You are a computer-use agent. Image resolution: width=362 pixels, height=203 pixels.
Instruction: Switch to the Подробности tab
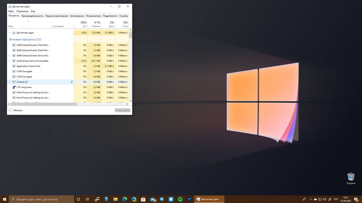(110, 16)
